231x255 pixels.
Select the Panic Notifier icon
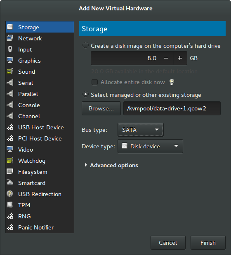click(10, 227)
